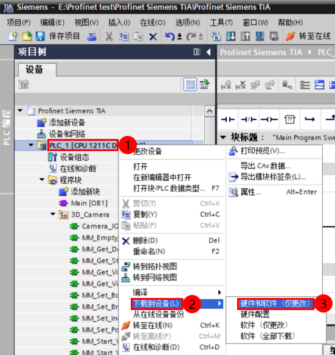The image size is (335, 355).
Task: Open the 选项(N) menu
Action: (x=188, y=22)
